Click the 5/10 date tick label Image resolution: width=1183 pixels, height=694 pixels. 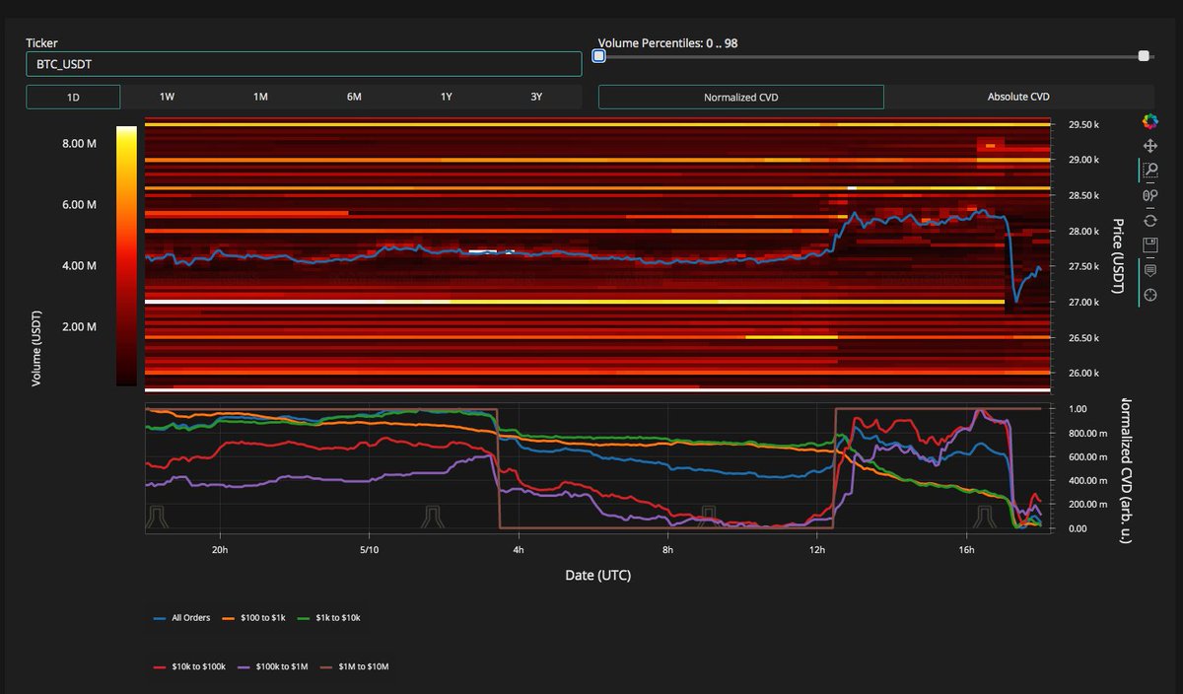click(368, 550)
